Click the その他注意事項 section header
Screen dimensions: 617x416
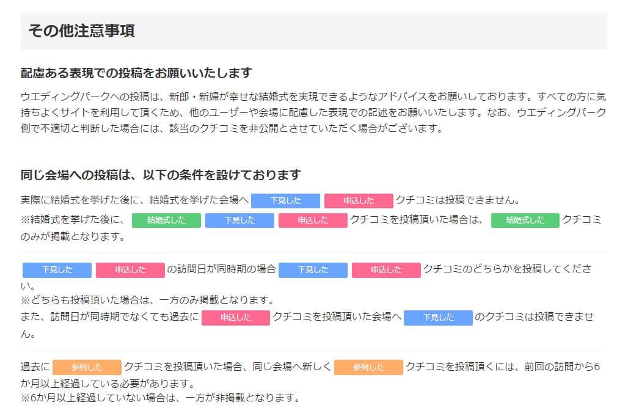pyautogui.click(x=81, y=31)
